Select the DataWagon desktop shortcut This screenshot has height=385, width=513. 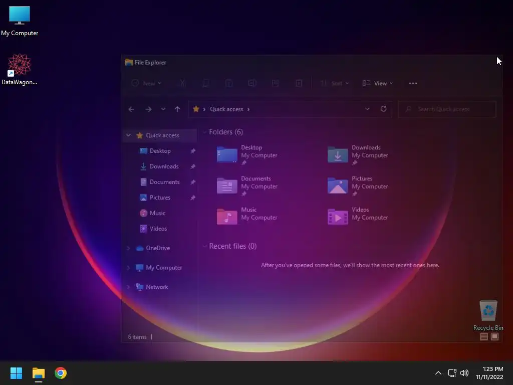coord(20,69)
